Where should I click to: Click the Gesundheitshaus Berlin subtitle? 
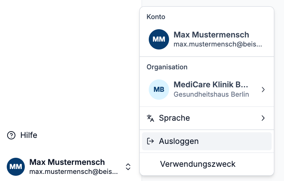coord(211,94)
